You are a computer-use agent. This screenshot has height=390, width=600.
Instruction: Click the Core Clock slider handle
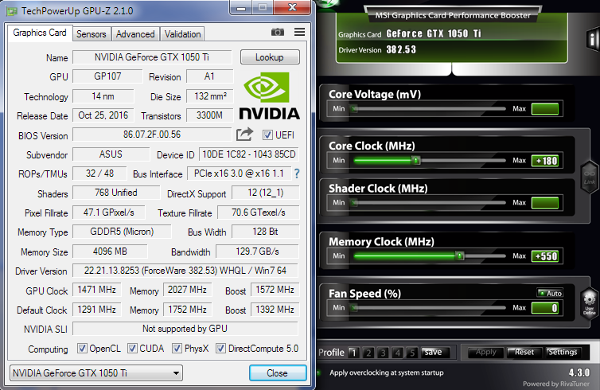(416, 160)
